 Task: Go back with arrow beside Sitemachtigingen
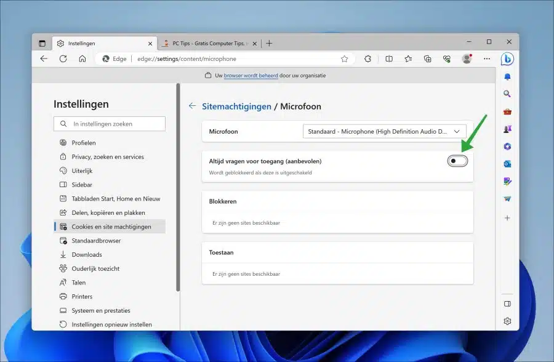tap(192, 106)
